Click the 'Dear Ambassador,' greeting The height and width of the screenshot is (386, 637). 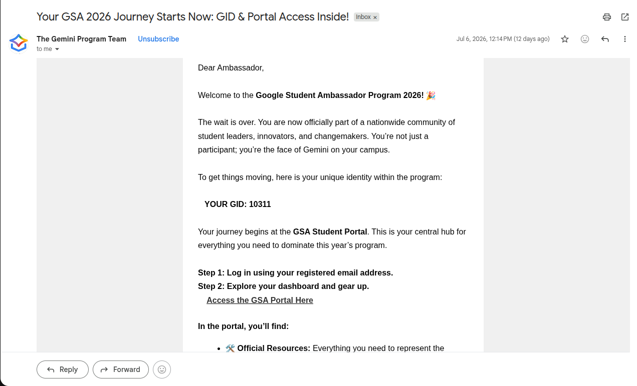[231, 67]
